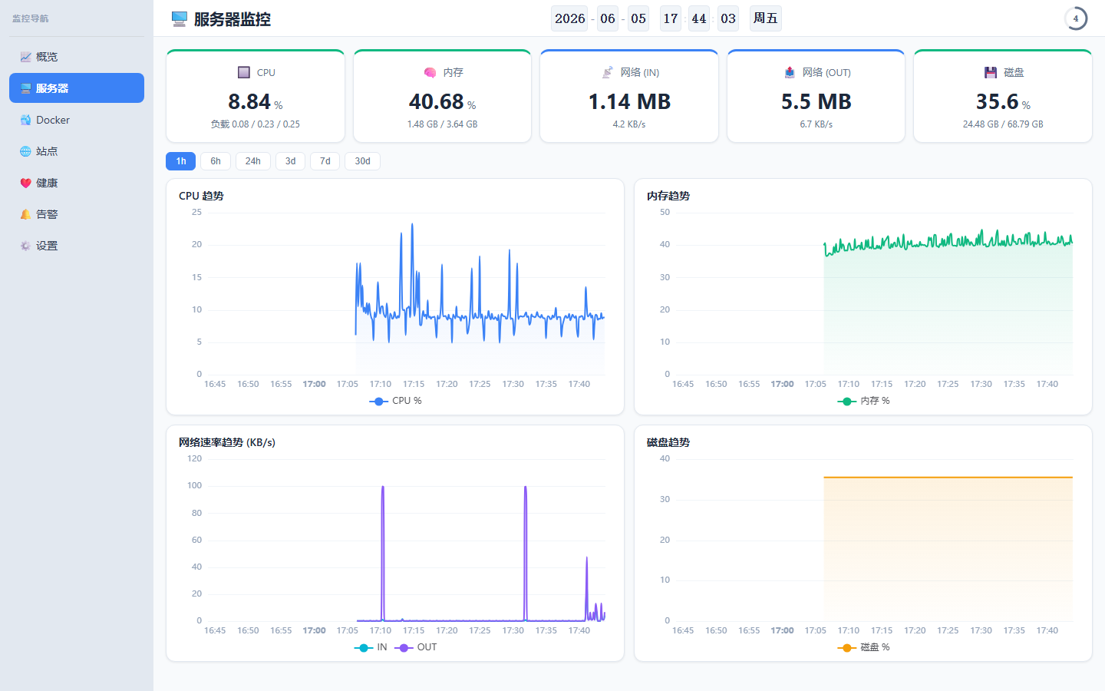Click the 网络 (OUT) outbox icon

[x=790, y=72]
